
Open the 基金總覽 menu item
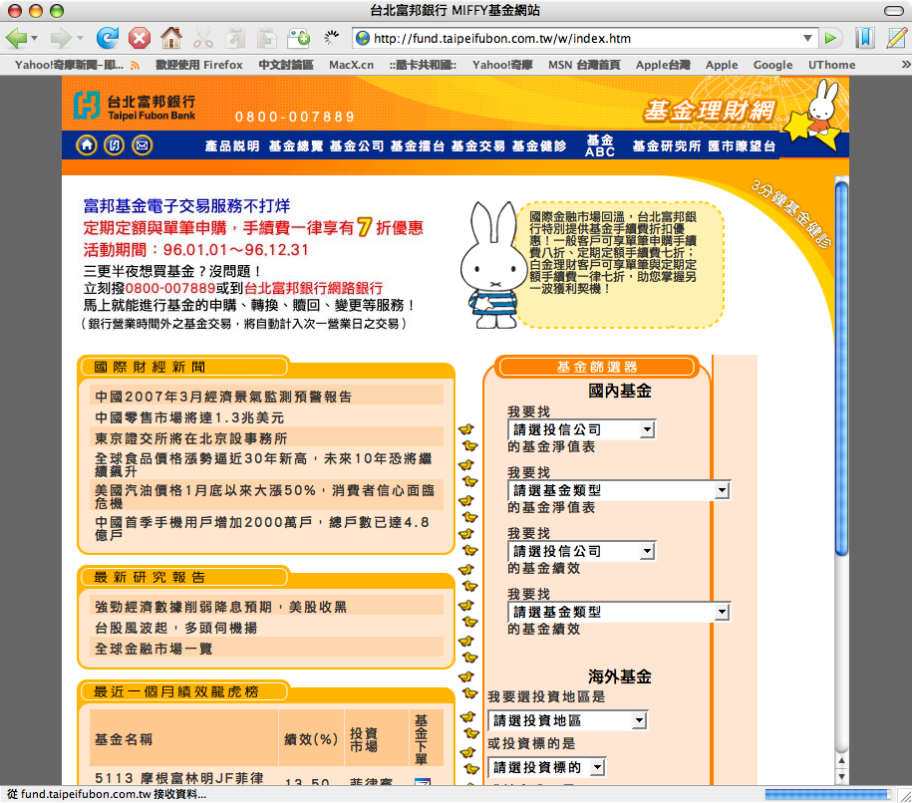[x=295, y=145]
